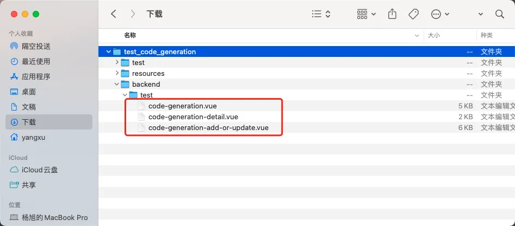
Task: Select the test_code_generation folder row
Action: [307, 51]
